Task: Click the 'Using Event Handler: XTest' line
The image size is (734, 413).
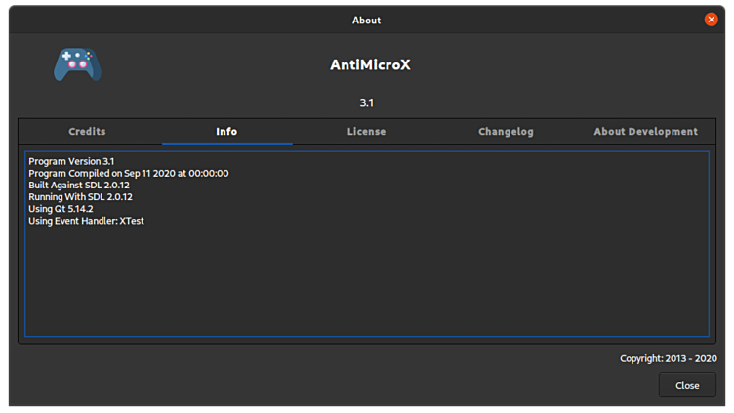Action: [87, 221]
